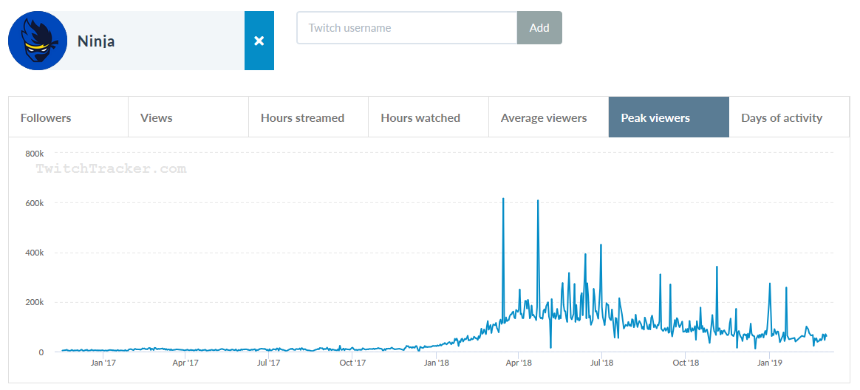Click the Jul '18 axis label
860x390 pixels.
point(601,363)
